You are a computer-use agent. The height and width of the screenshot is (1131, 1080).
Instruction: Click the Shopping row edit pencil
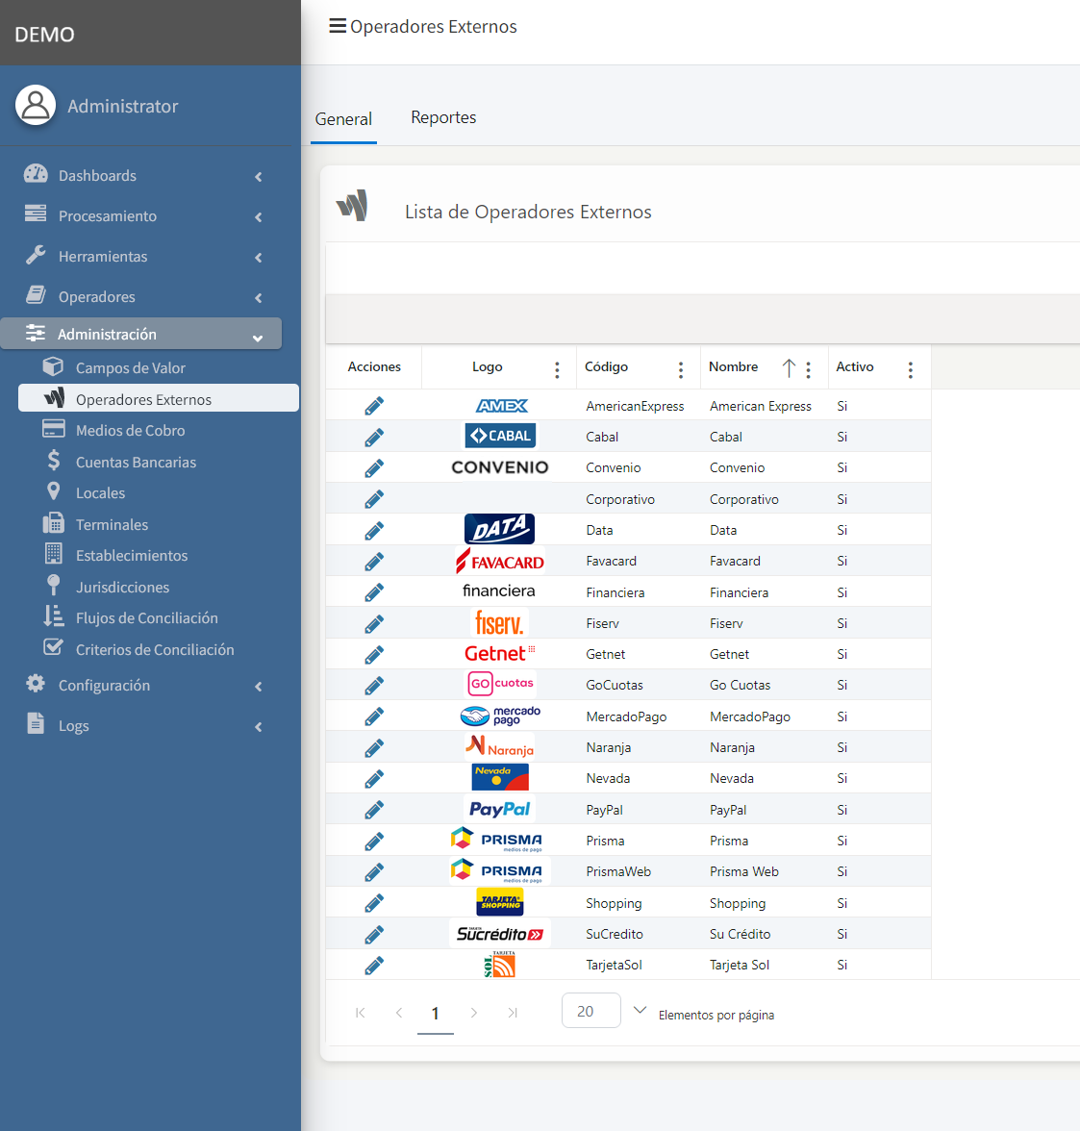pyautogui.click(x=374, y=903)
